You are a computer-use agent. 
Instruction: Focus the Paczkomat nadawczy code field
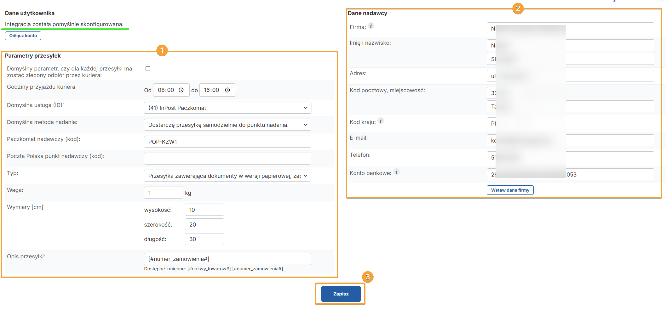coord(227,142)
